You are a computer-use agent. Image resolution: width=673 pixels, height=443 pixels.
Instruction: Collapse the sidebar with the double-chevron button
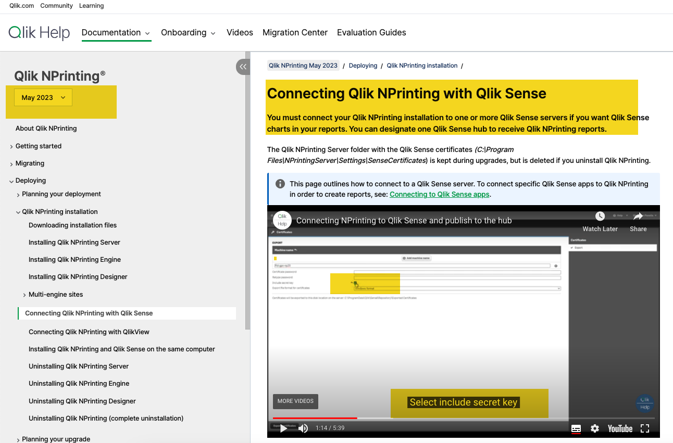pyautogui.click(x=243, y=67)
